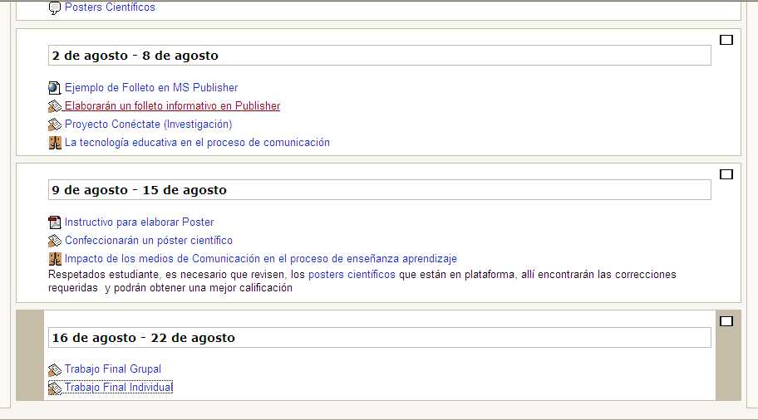Open La tecnología educativa en el proceso link
The image size is (758, 420).
click(197, 143)
